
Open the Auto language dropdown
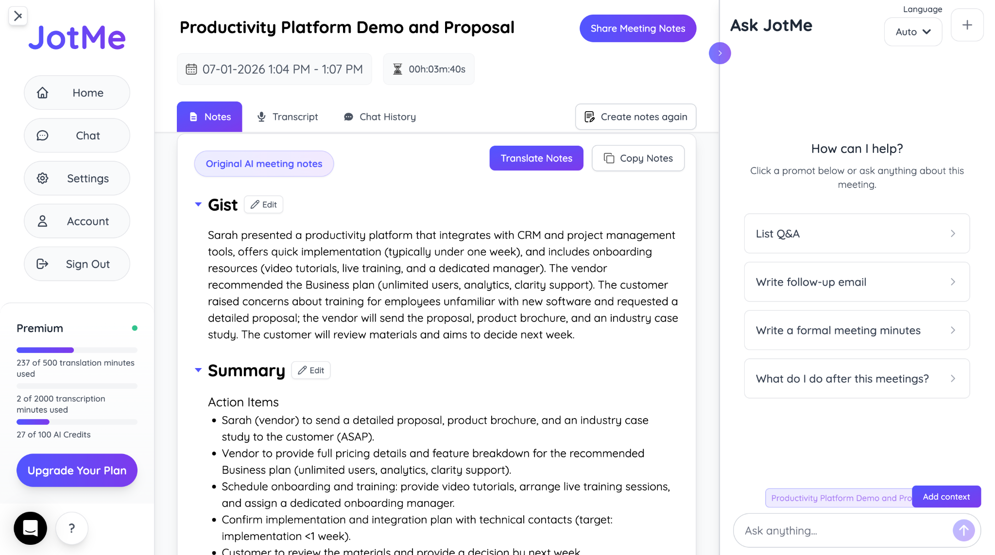click(913, 32)
